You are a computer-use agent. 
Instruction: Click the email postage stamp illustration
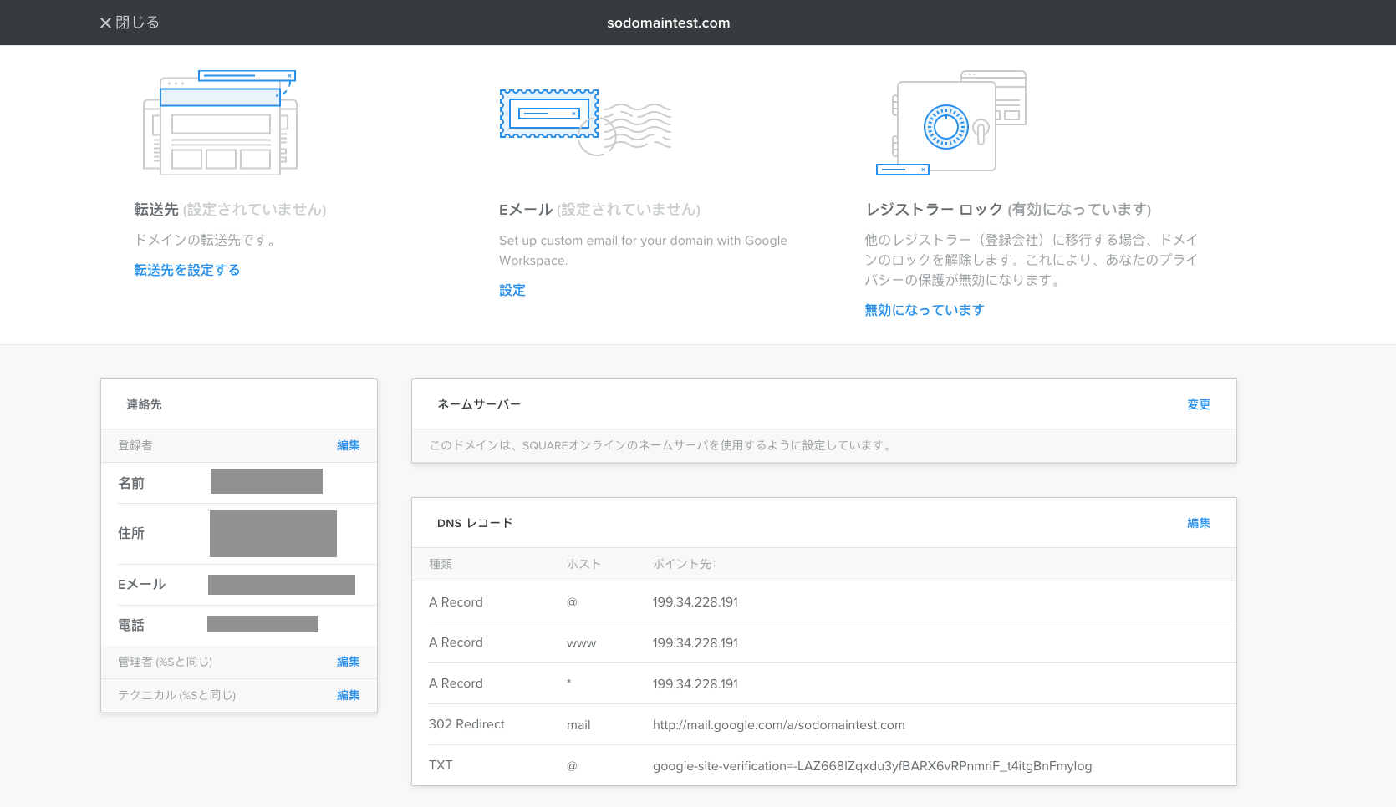(x=585, y=122)
